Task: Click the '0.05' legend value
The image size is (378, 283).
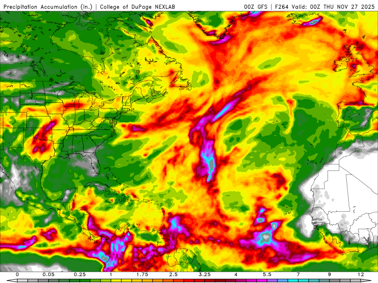Action: tap(49, 275)
